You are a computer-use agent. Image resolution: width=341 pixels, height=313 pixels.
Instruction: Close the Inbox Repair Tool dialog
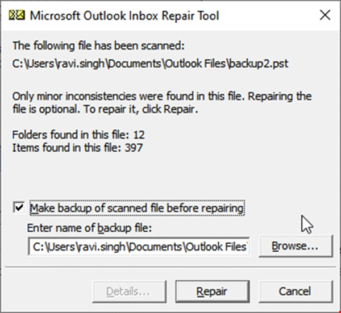(x=325, y=15)
